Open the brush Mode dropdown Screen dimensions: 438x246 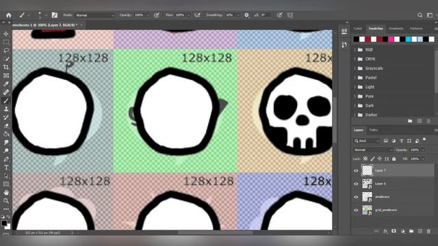[x=95, y=15]
